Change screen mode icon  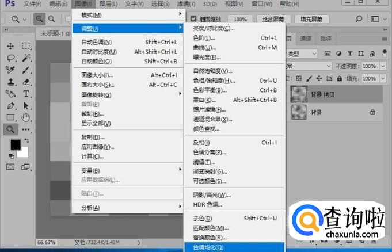coord(25,167)
